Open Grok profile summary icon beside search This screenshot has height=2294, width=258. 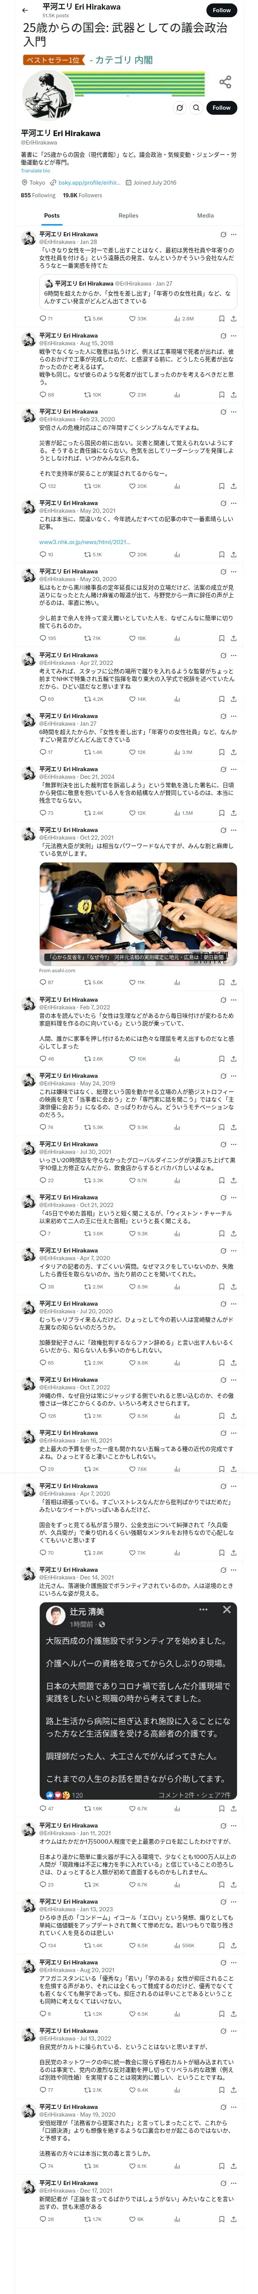[180, 108]
